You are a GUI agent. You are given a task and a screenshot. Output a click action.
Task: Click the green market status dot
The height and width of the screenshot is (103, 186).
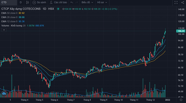coord(58,9)
